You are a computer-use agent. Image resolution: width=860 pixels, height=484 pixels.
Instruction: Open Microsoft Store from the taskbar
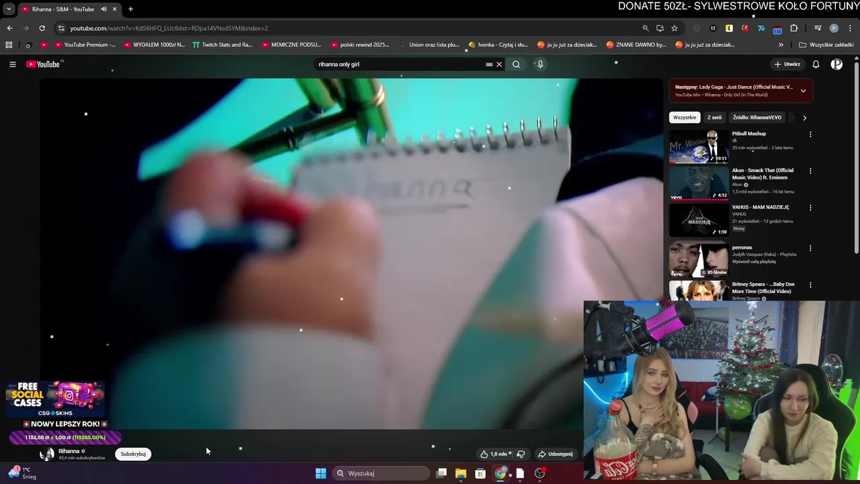(x=480, y=473)
